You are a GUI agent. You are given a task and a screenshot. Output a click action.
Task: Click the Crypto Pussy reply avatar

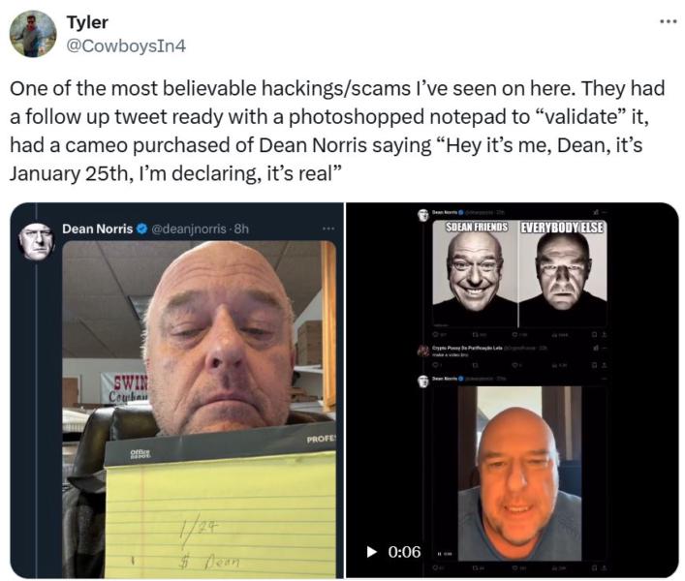coord(422,351)
